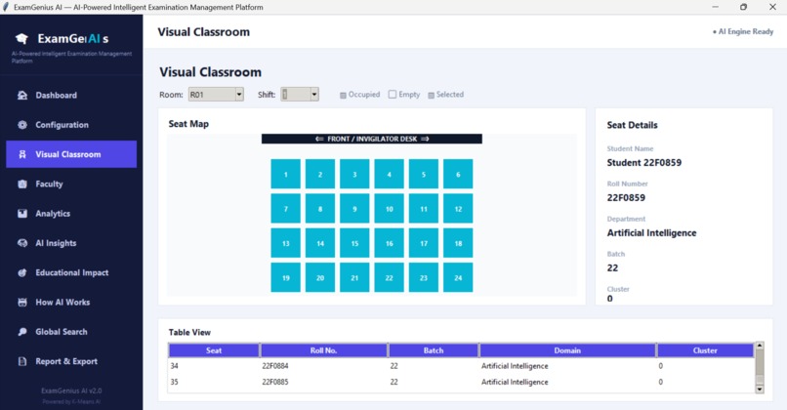Open the Faculty section
Image resolution: width=787 pixels, height=410 pixels.
coord(71,184)
